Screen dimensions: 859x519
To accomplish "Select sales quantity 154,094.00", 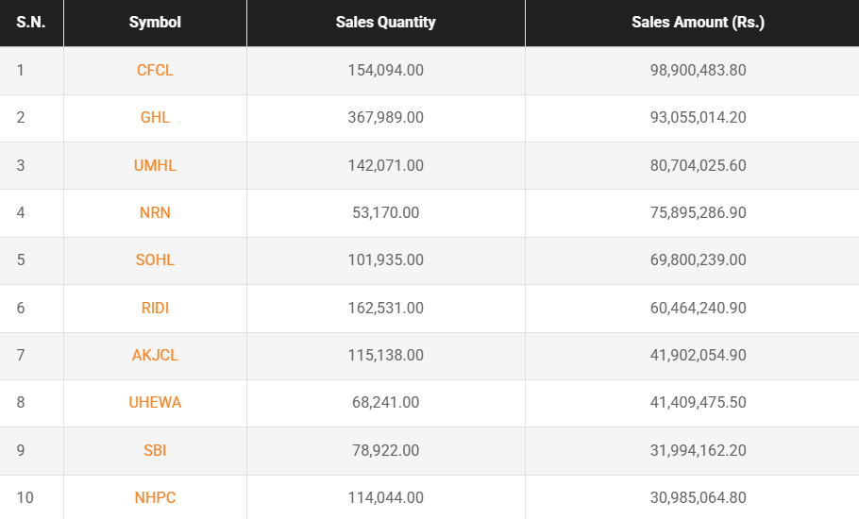I will click(x=386, y=70).
